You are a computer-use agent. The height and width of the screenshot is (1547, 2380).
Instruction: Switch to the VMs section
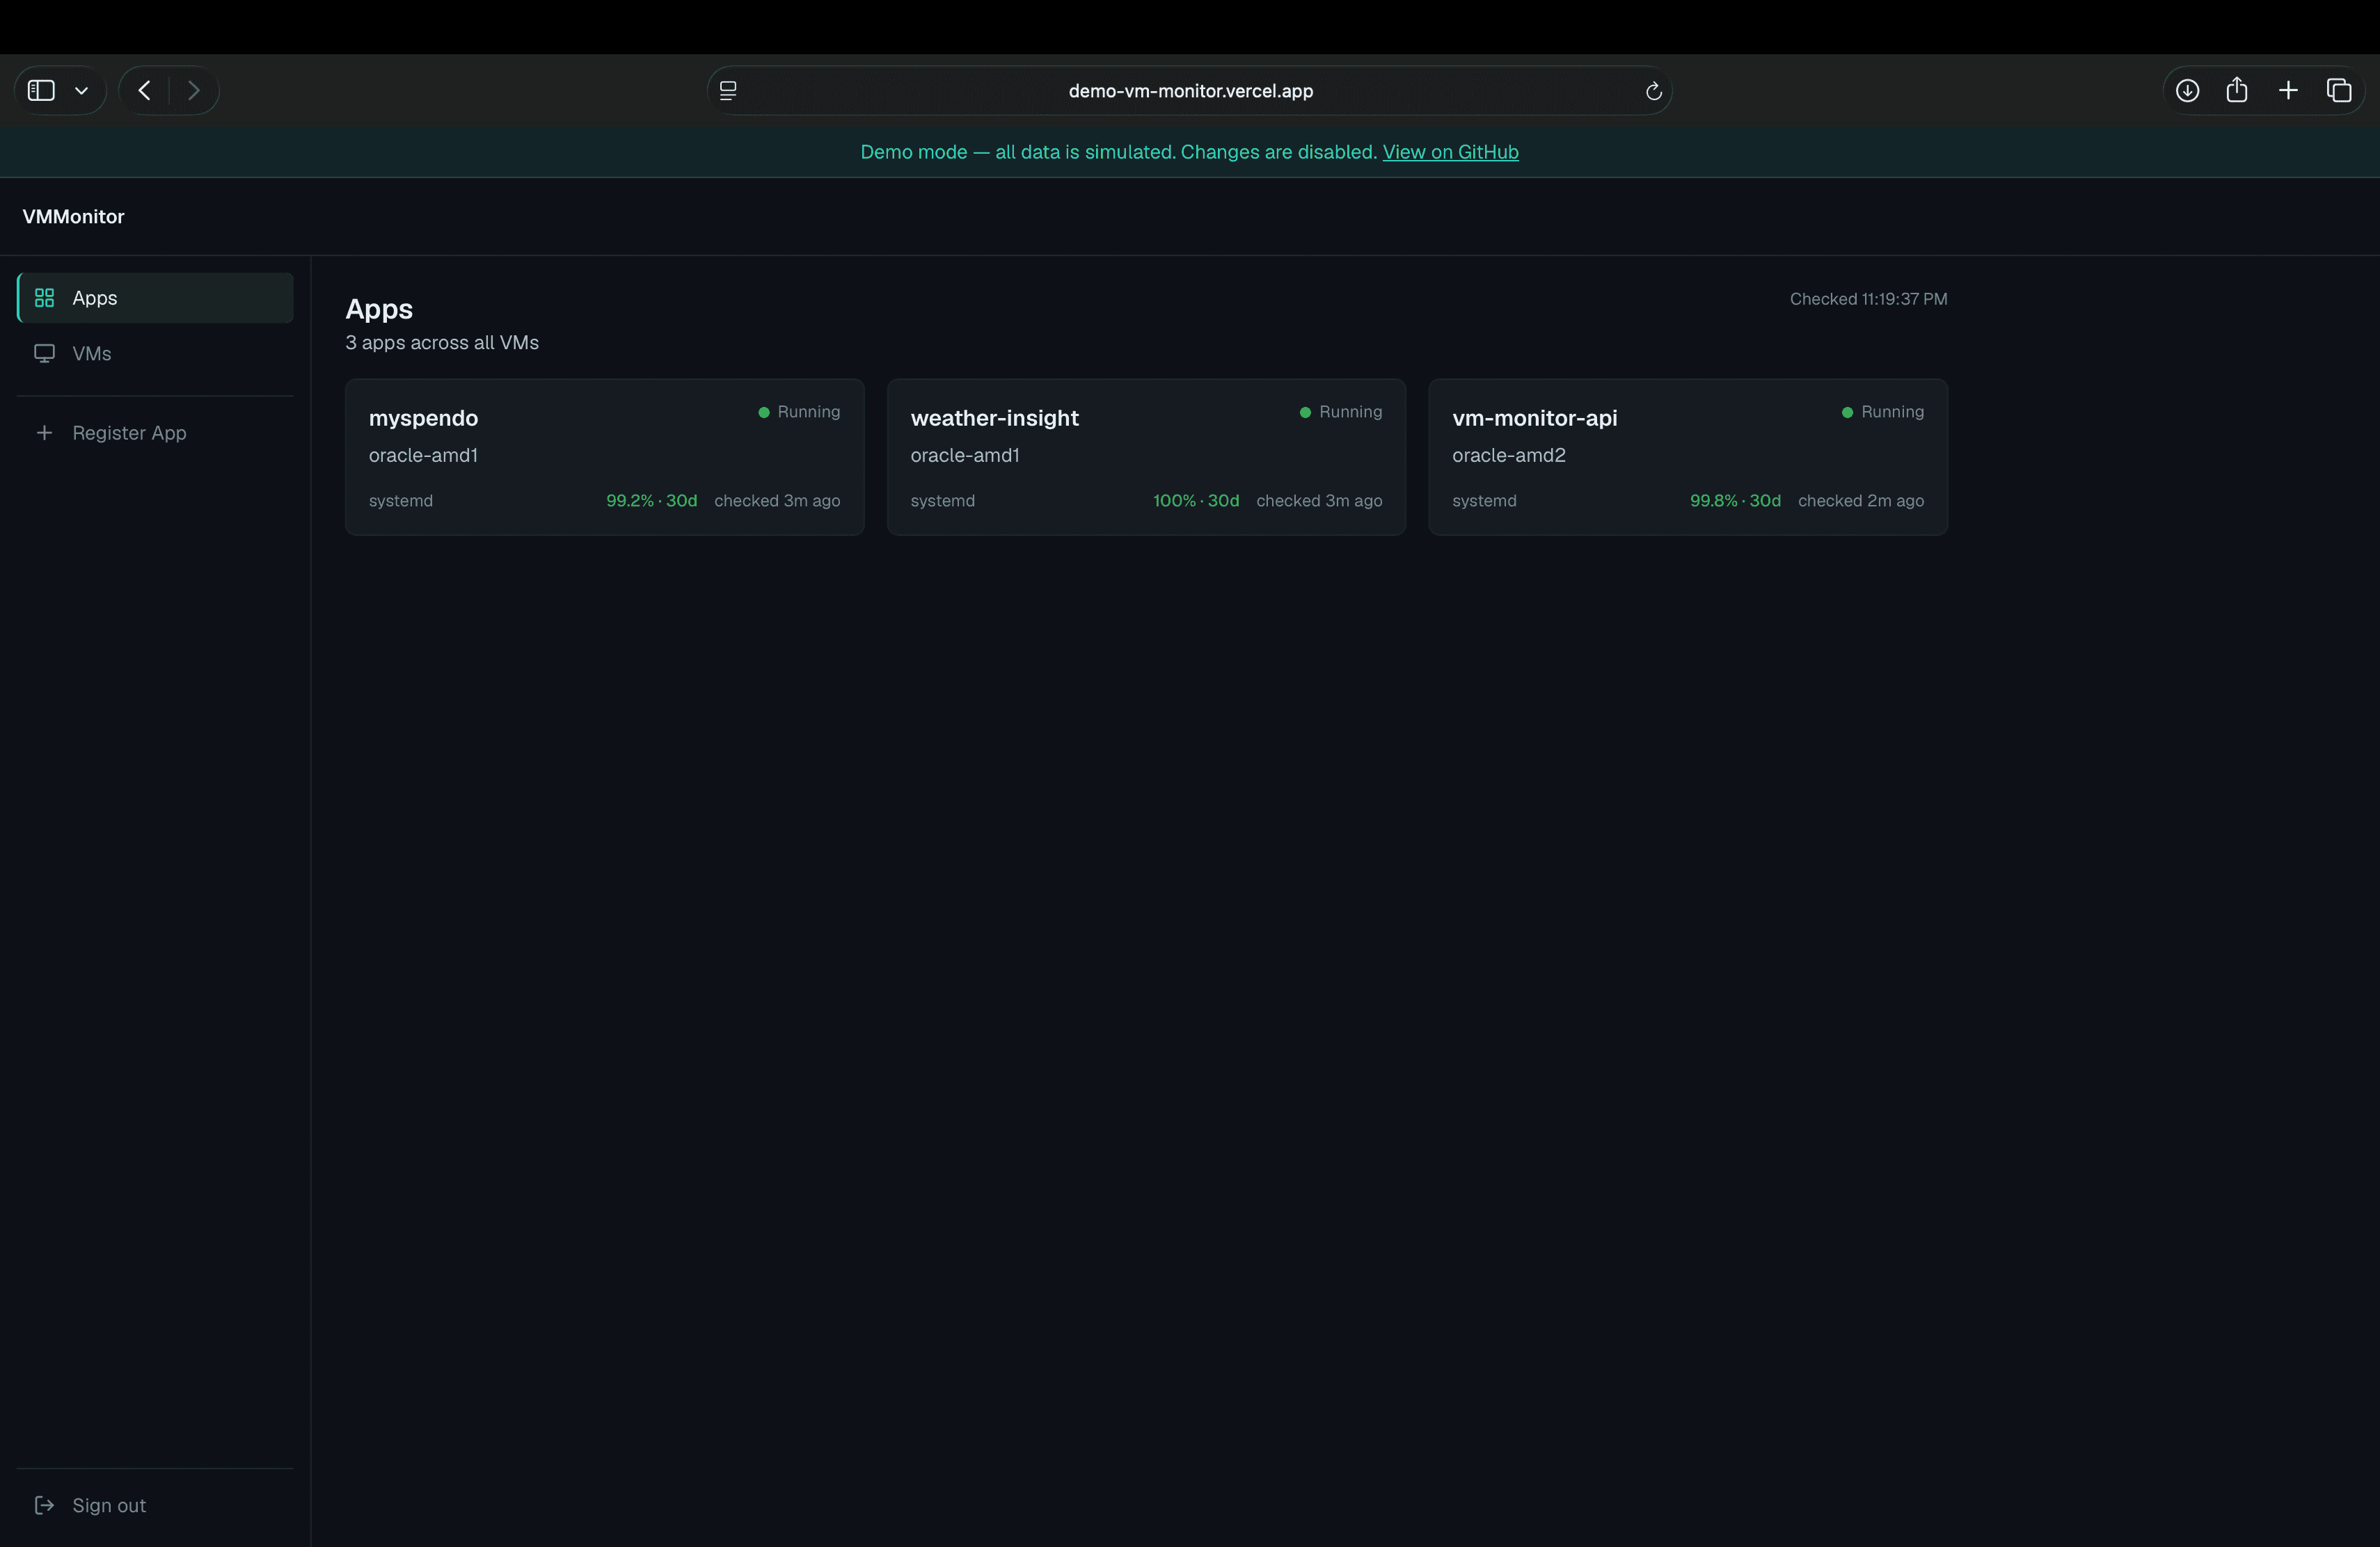click(91, 353)
